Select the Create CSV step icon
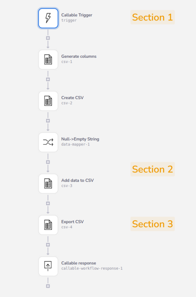The image size is (196, 297). (48, 101)
